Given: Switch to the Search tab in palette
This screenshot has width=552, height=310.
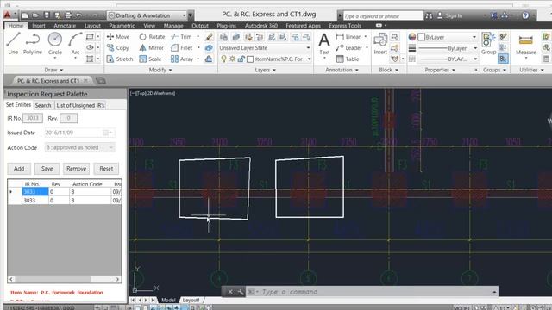Looking at the screenshot, I should (43, 105).
